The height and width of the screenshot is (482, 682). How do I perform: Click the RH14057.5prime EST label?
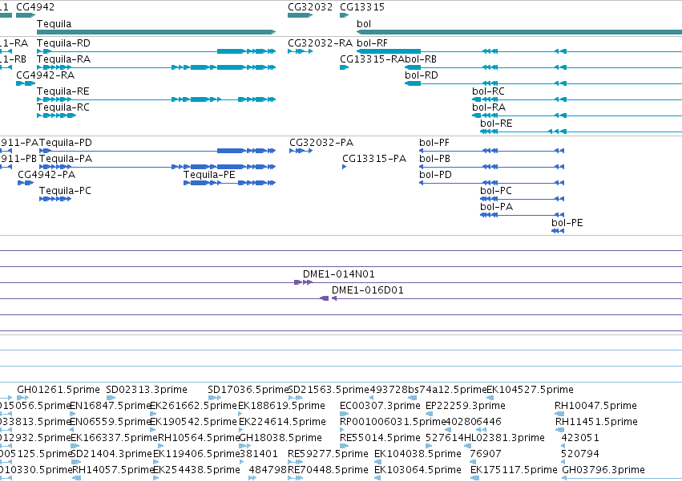click(113, 470)
